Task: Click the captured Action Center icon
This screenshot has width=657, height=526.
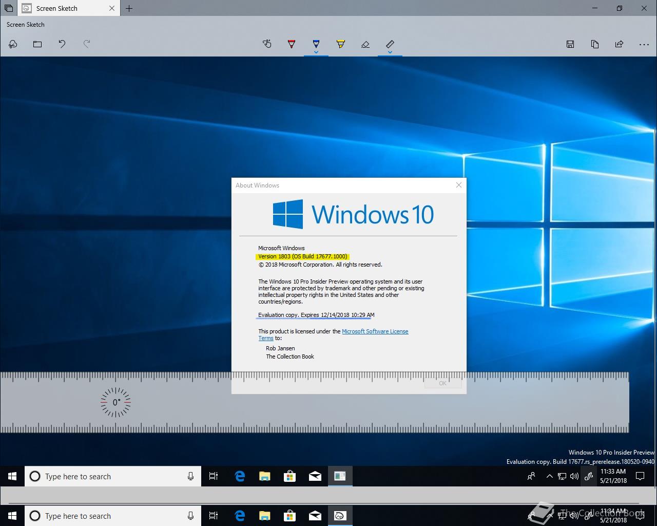Action: click(640, 476)
